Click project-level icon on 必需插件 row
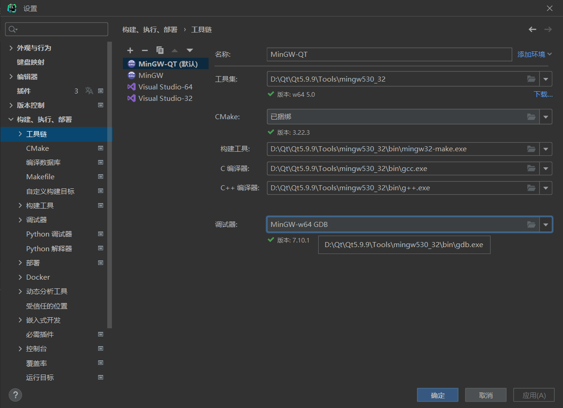 (101, 334)
